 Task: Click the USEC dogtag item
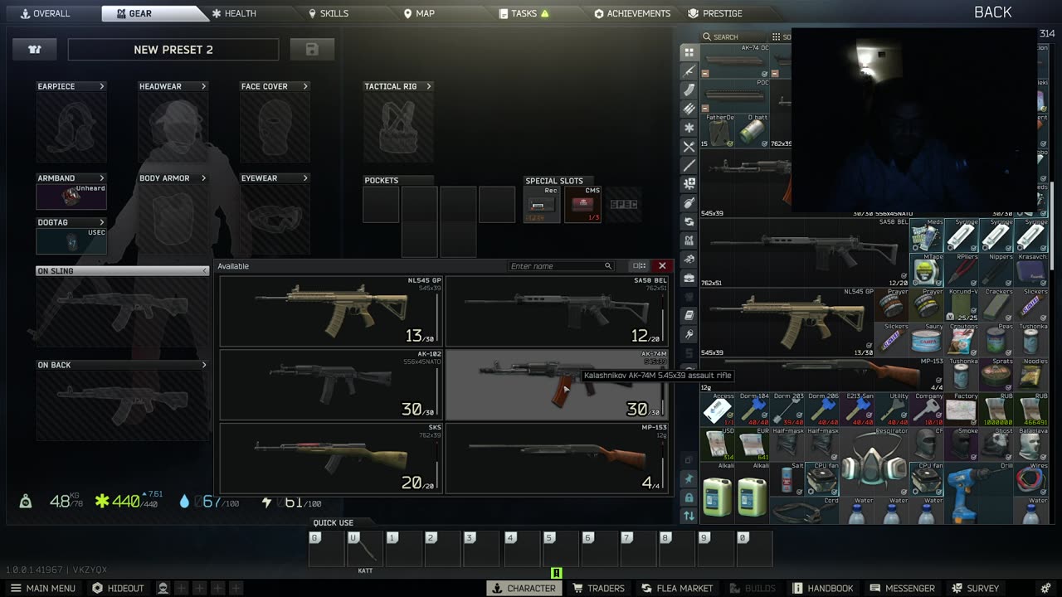[71, 241]
